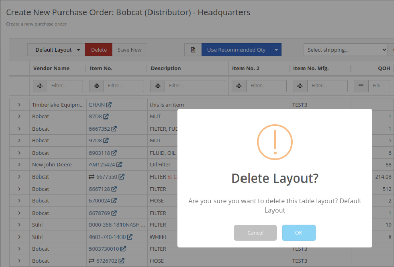Cancel the Delete Layout dialog
The width and height of the screenshot is (394, 267).
255,233
